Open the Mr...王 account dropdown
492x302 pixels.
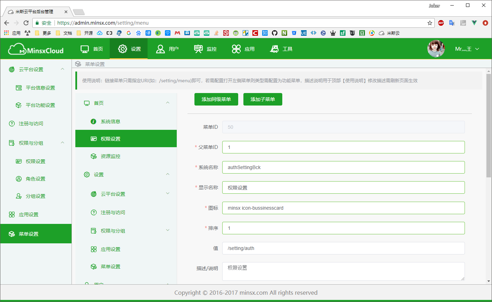(x=467, y=49)
